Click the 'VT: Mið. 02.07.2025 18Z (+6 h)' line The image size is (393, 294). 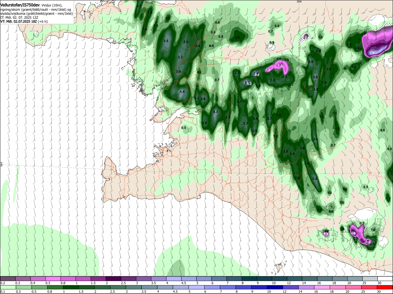coord(24,21)
